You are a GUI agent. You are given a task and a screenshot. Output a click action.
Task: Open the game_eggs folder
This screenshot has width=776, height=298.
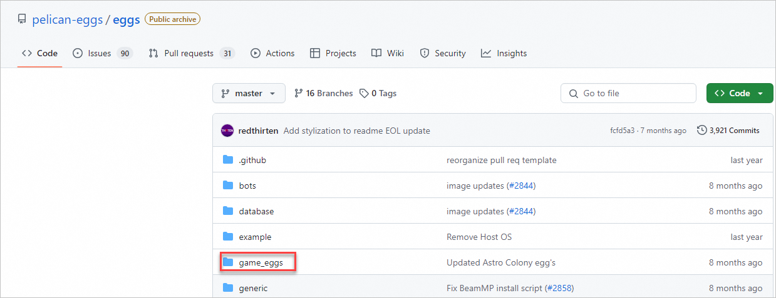[x=261, y=263]
